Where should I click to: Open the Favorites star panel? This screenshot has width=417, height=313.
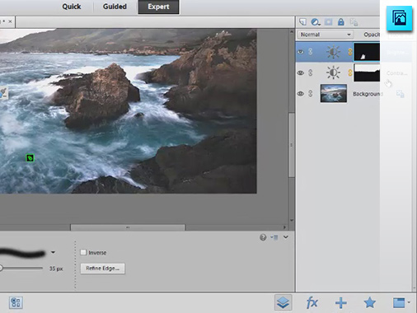tap(370, 302)
